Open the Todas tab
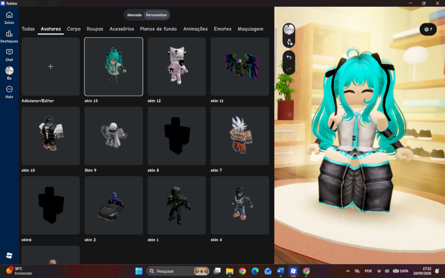The height and width of the screenshot is (278, 445). tap(28, 29)
